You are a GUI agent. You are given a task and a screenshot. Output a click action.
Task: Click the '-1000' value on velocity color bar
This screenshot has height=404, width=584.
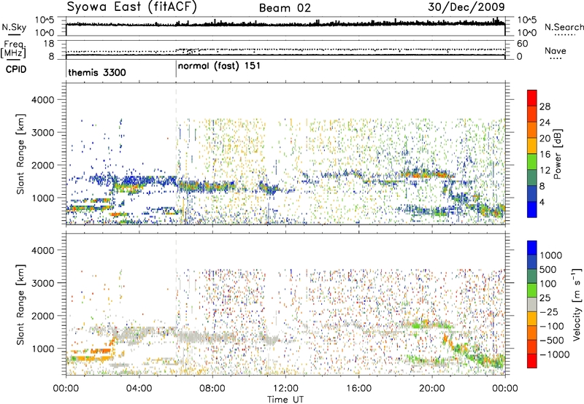pos(554,354)
